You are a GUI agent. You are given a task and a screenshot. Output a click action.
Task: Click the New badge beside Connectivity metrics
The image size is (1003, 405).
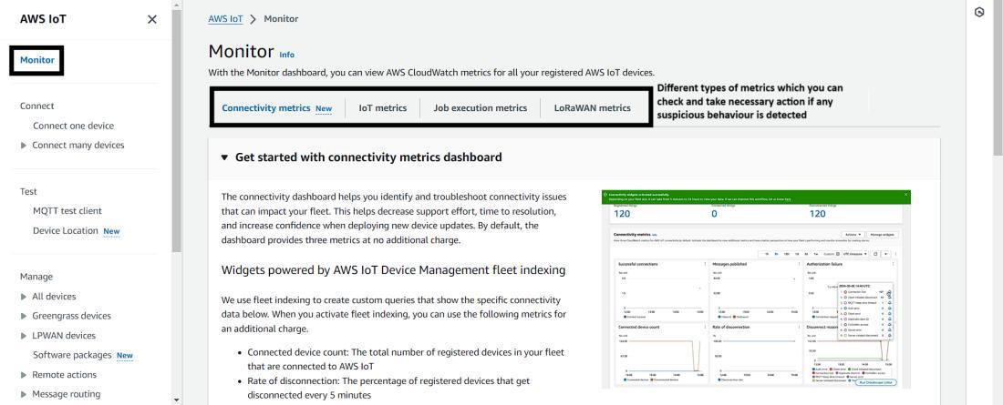324,108
